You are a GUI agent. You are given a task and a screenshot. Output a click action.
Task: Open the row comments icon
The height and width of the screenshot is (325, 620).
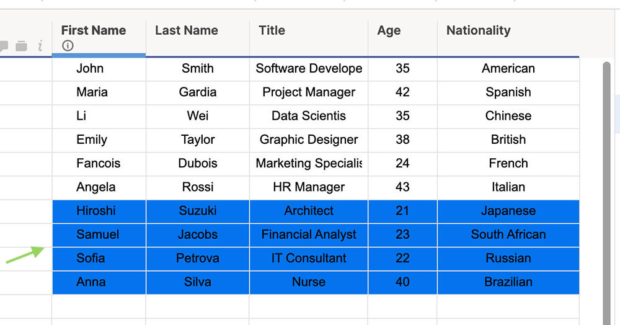pos(3,47)
